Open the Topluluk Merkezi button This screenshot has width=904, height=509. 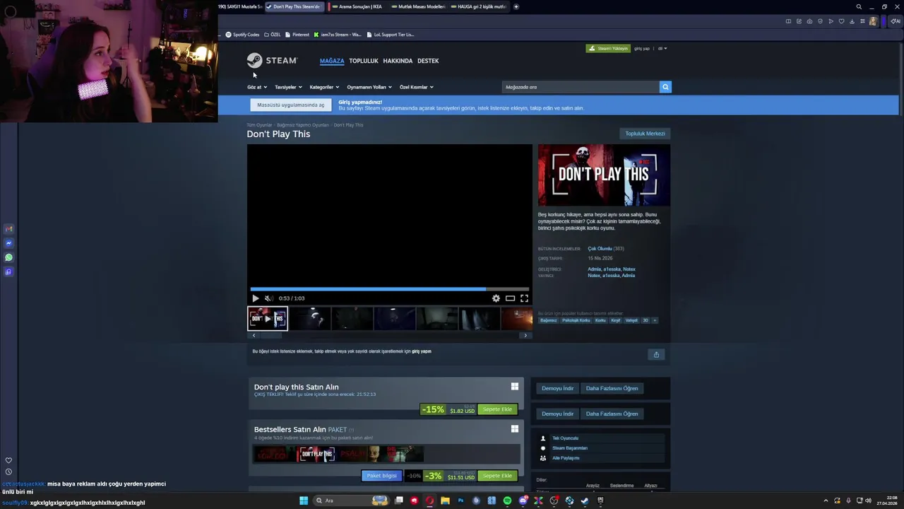pos(645,134)
